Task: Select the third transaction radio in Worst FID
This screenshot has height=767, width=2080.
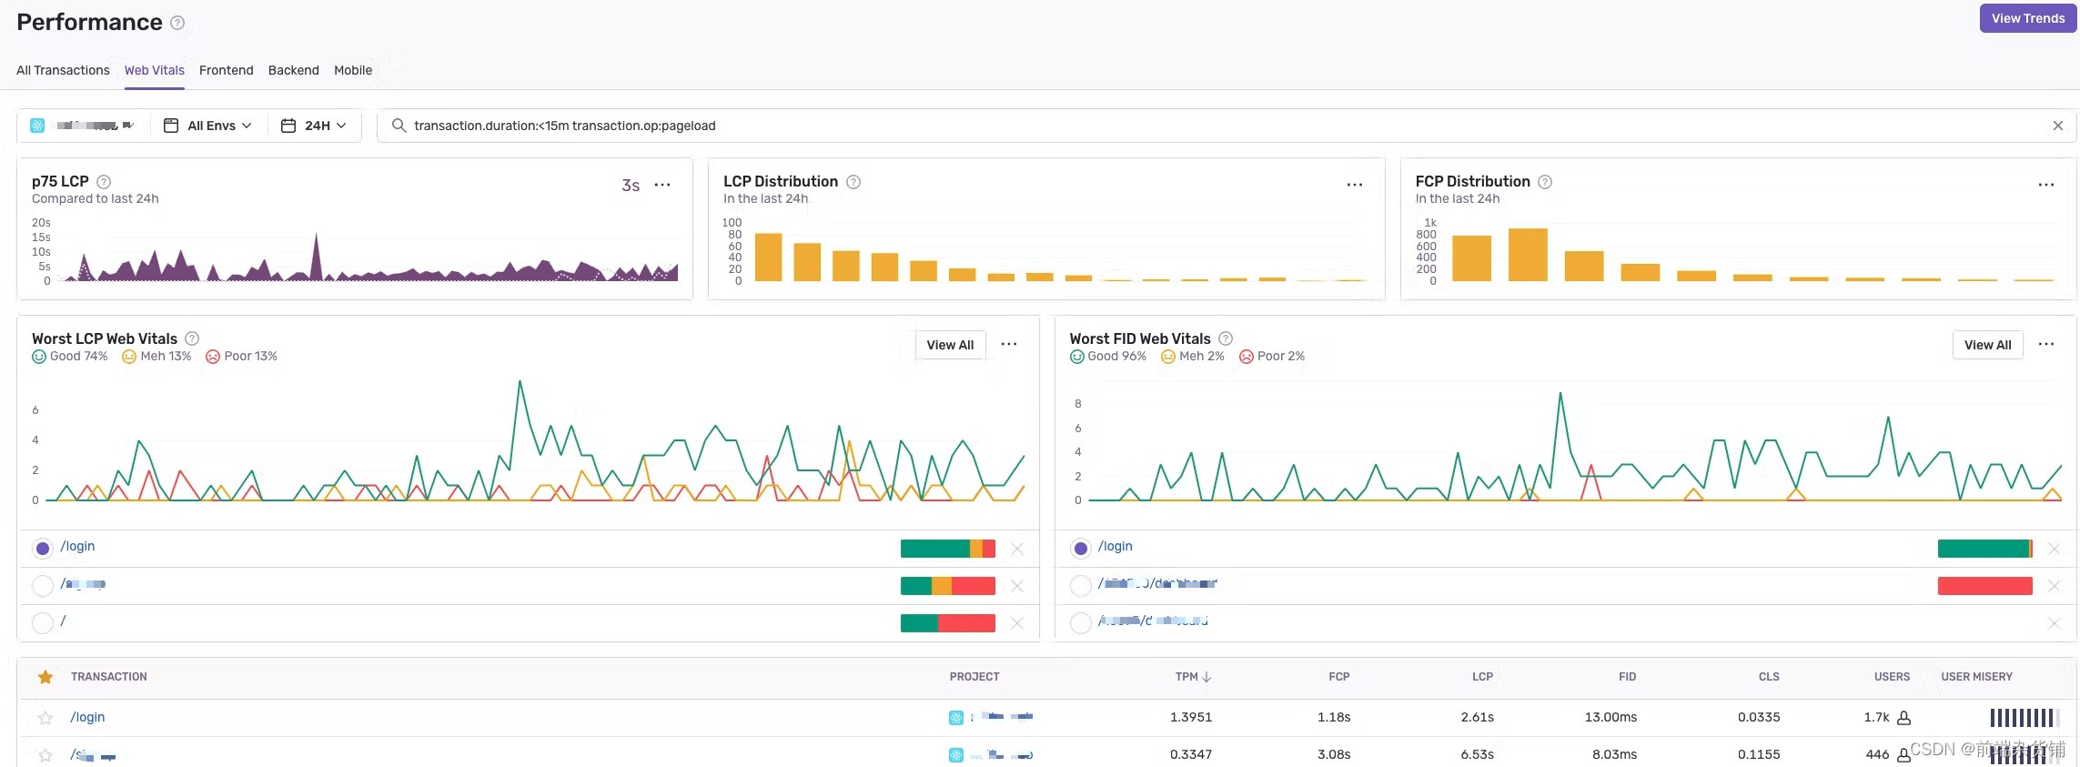Action: coord(1081,623)
